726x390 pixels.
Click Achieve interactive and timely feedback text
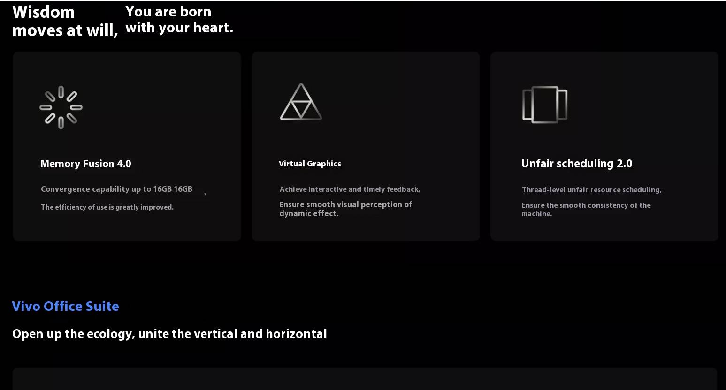click(x=350, y=189)
